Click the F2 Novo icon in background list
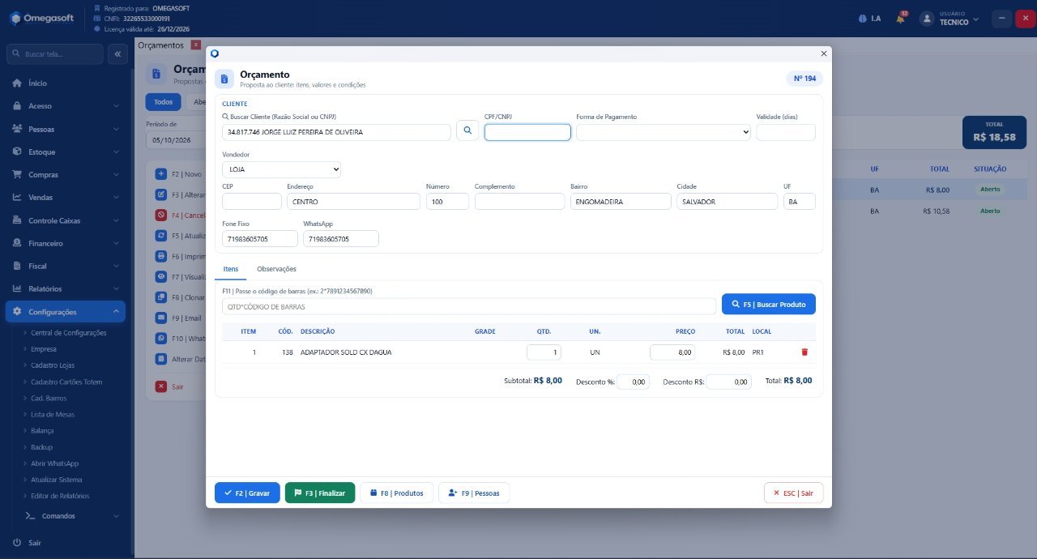 click(x=160, y=174)
